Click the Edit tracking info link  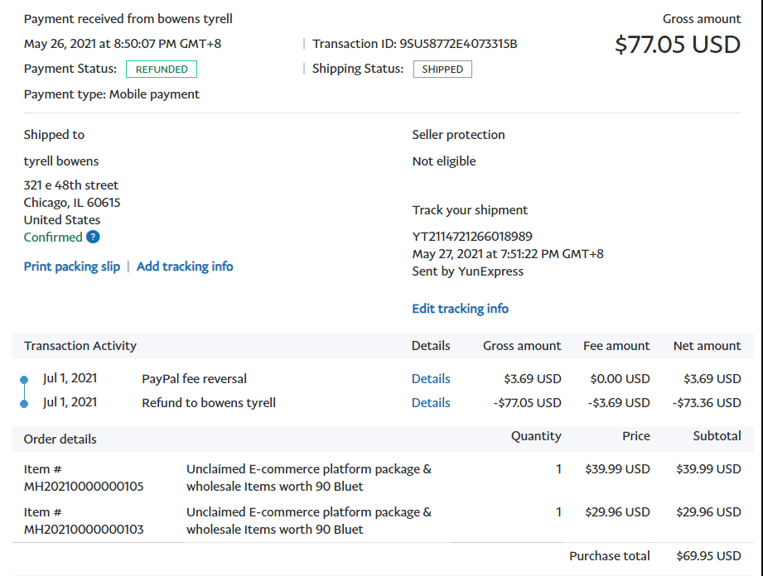coord(460,309)
